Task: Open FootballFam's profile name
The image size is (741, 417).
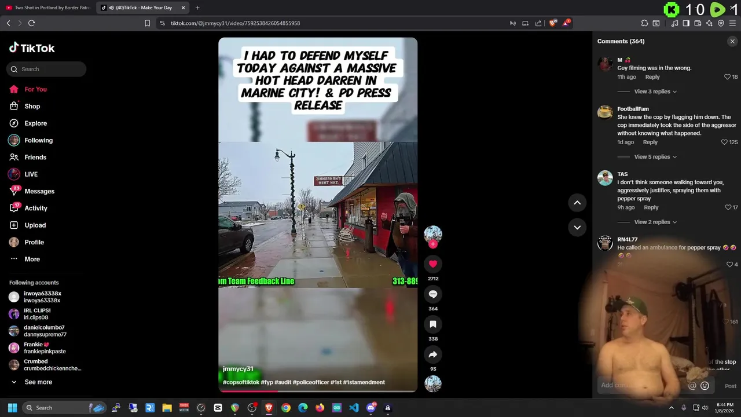Action: coord(633,109)
